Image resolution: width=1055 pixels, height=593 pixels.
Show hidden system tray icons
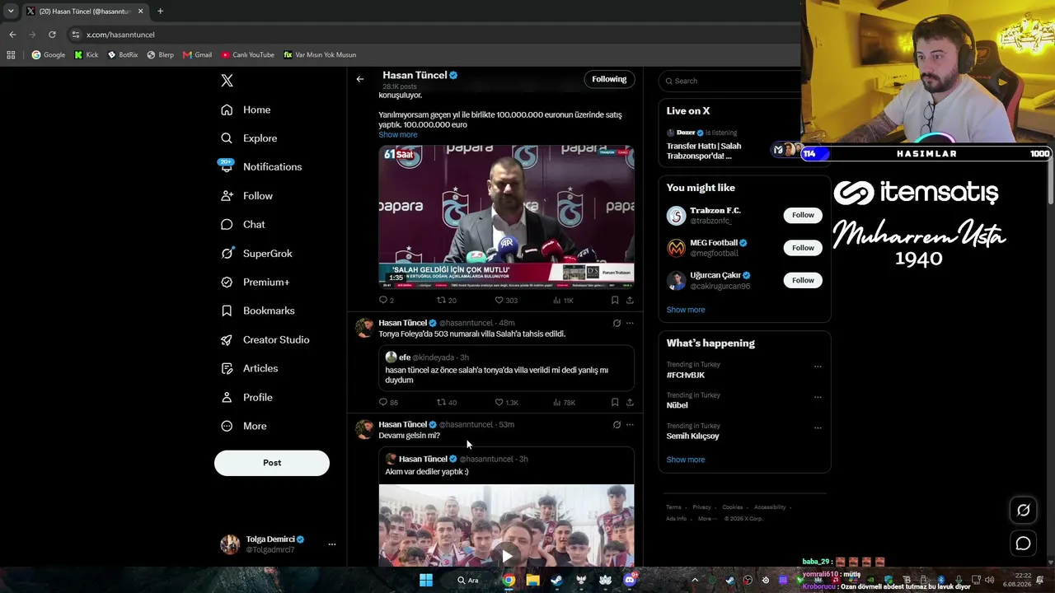pos(695,581)
